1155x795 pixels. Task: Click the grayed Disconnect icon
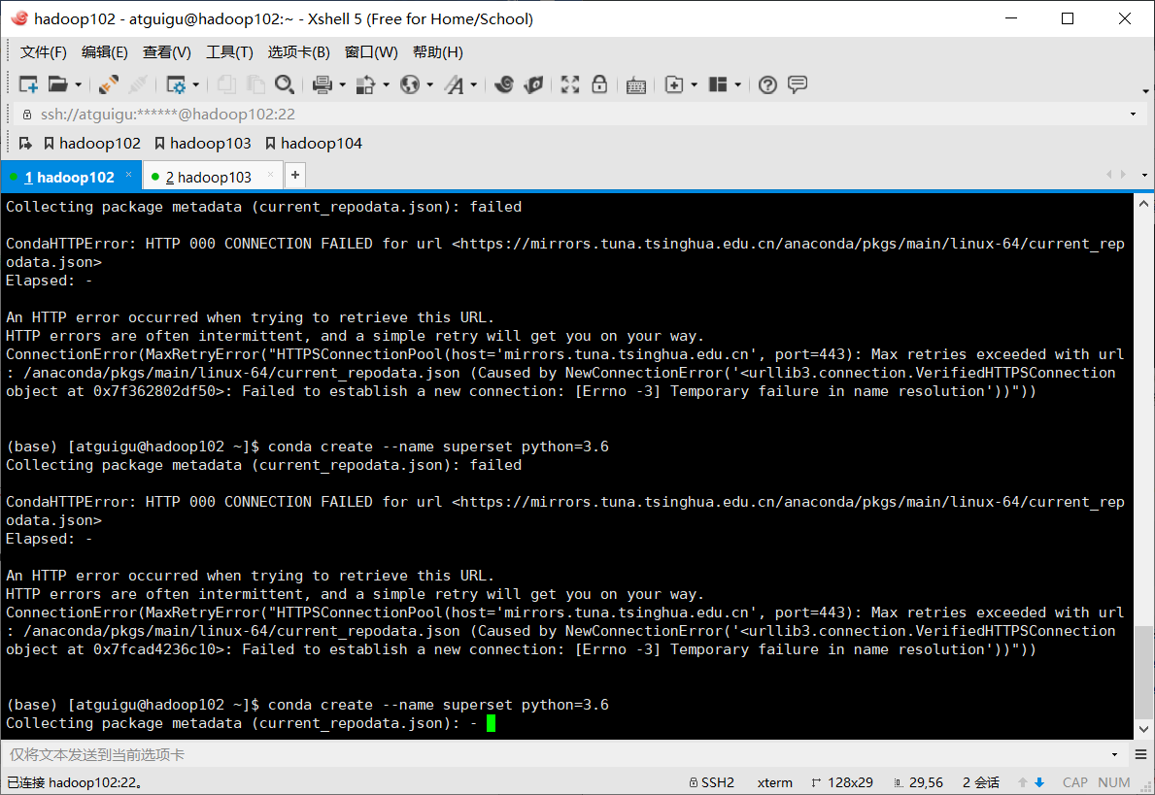click(x=138, y=84)
